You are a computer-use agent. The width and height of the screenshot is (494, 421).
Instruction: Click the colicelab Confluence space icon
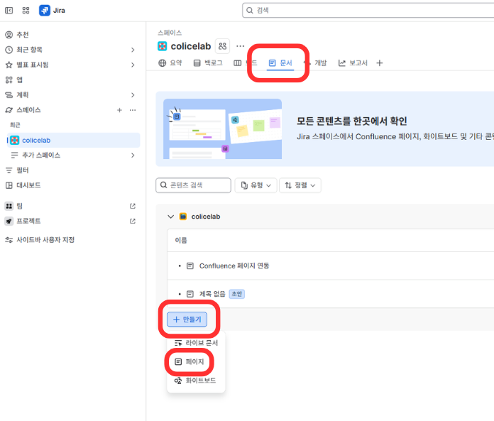[182, 217]
